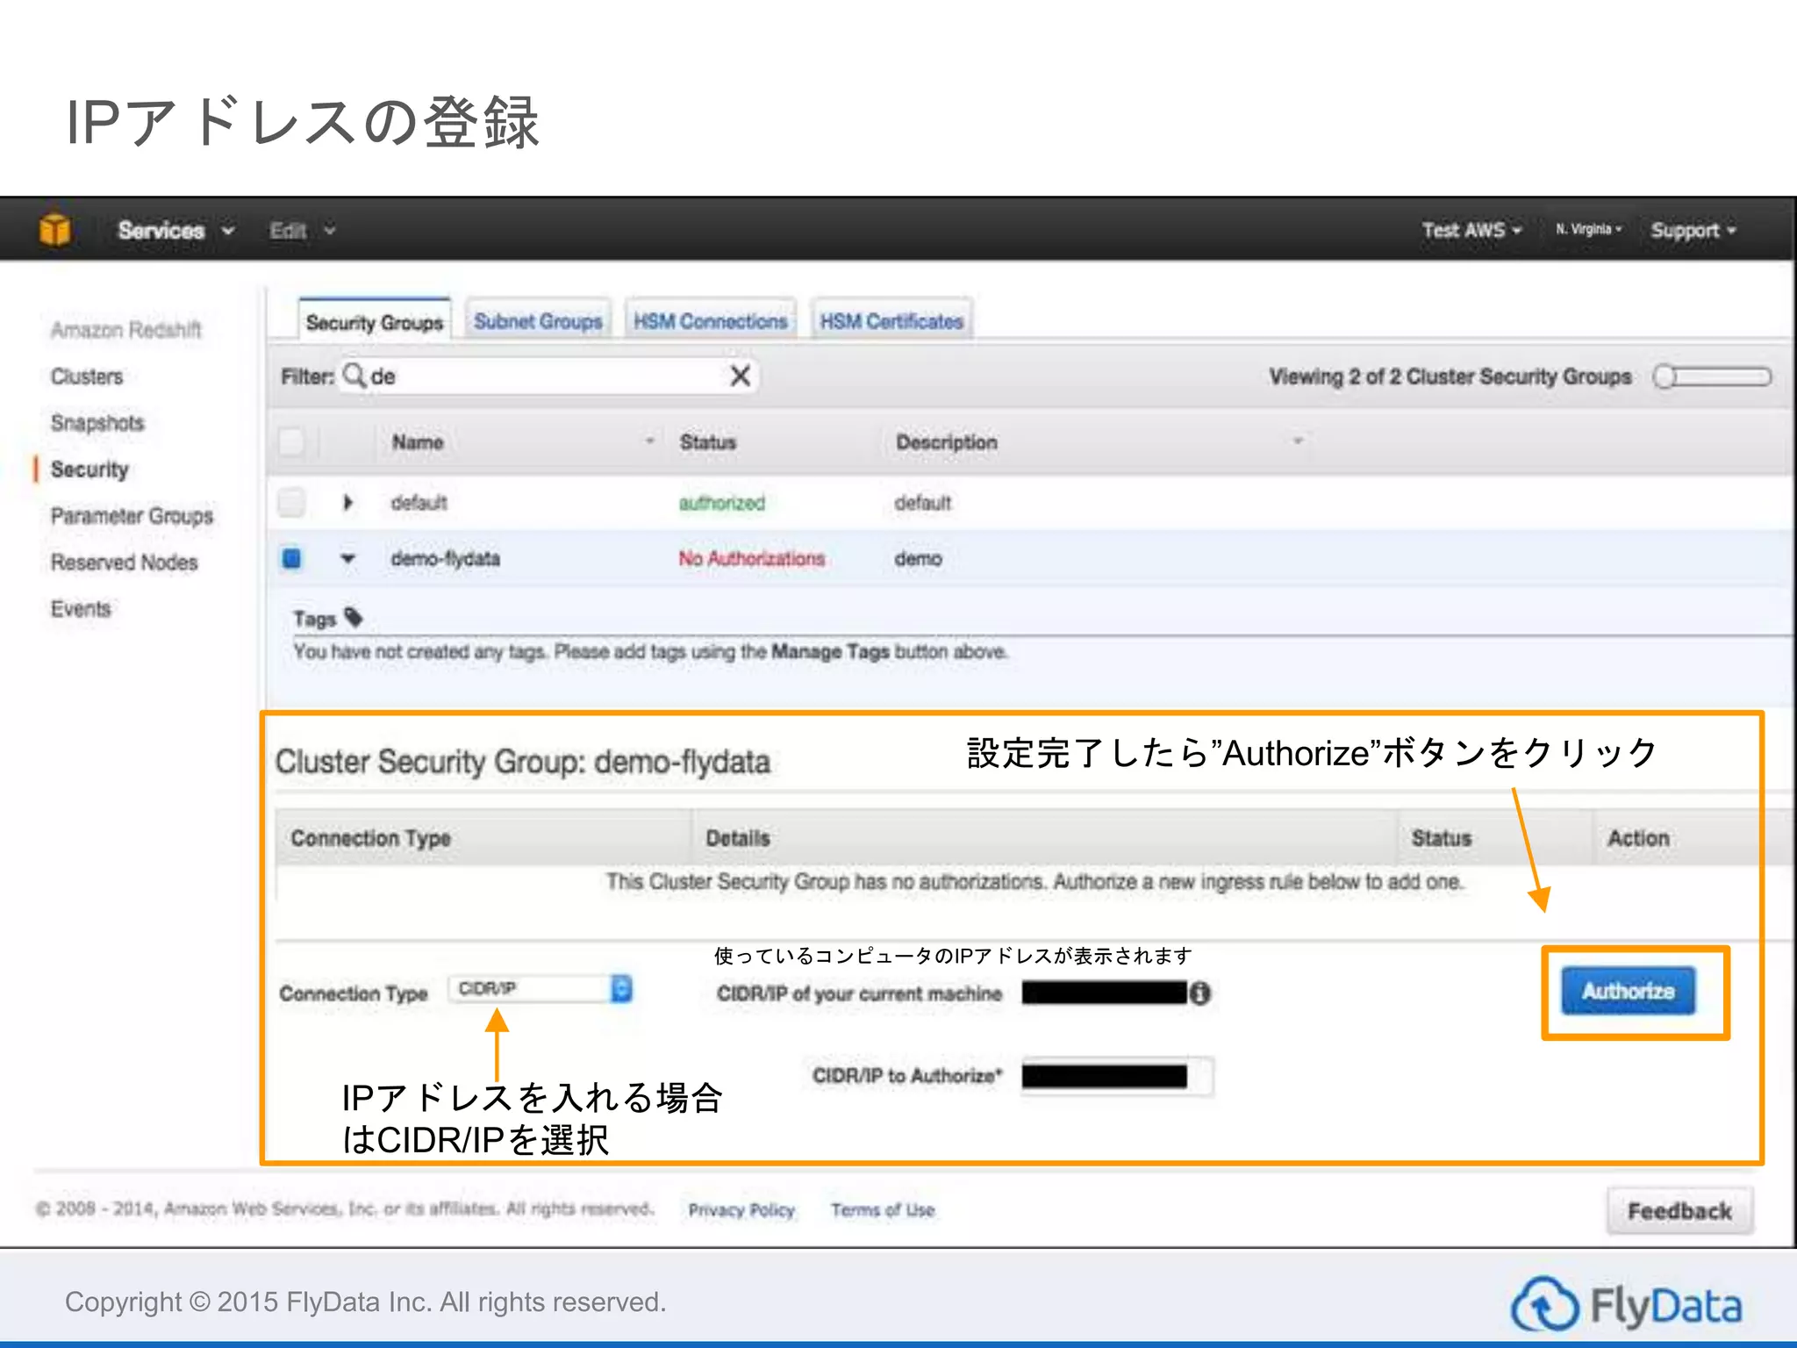The width and height of the screenshot is (1797, 1348).
Task: Select the demo-flydata name cell
Action: (446, 558)
